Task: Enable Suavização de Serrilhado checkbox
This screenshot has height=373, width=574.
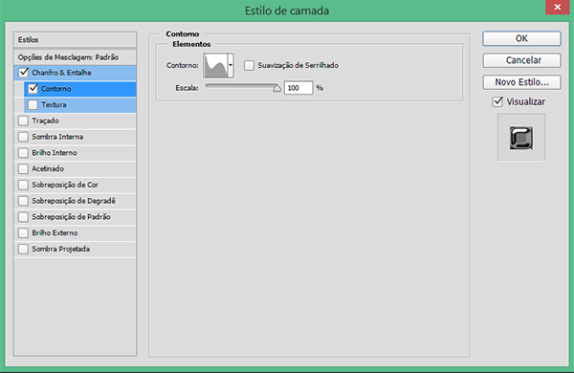Action: coord(250,66)
